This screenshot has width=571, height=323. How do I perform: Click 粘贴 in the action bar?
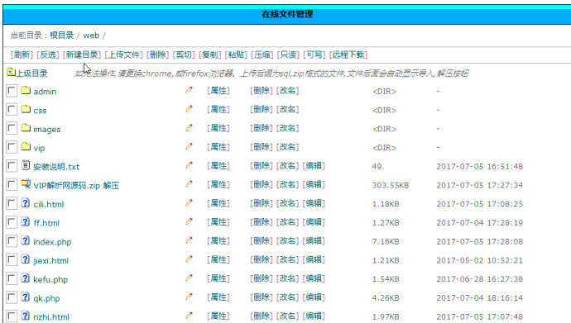click(x=236, y=55)
